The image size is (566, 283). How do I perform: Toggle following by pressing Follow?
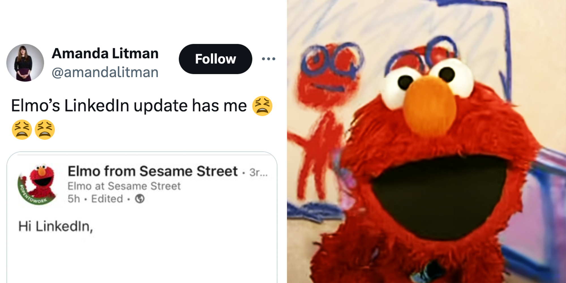(215, 59)
